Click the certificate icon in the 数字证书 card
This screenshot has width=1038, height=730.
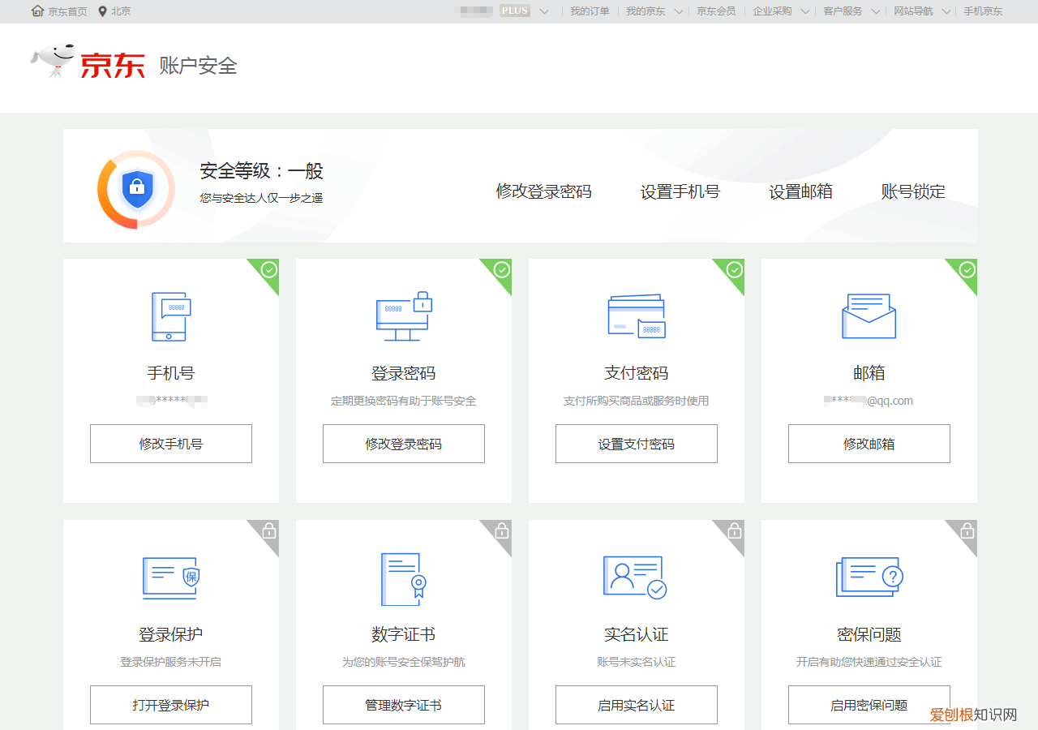(x=403, y=578)
